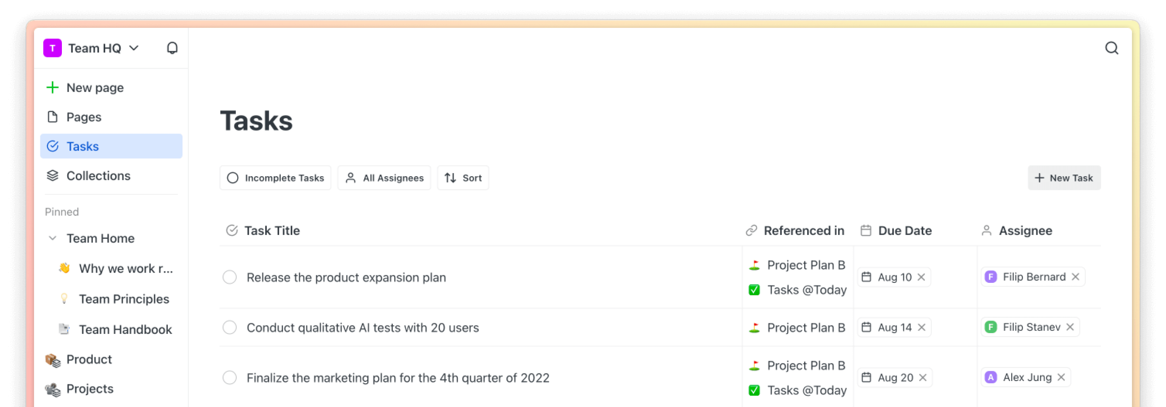
Task: Click the Sort button
Action: pos(463,178)
